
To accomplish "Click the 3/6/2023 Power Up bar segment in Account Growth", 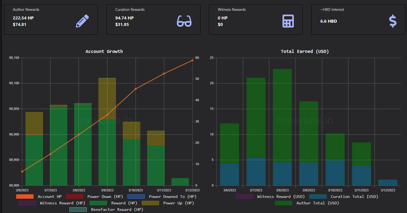I will click(x=34, y=124).
